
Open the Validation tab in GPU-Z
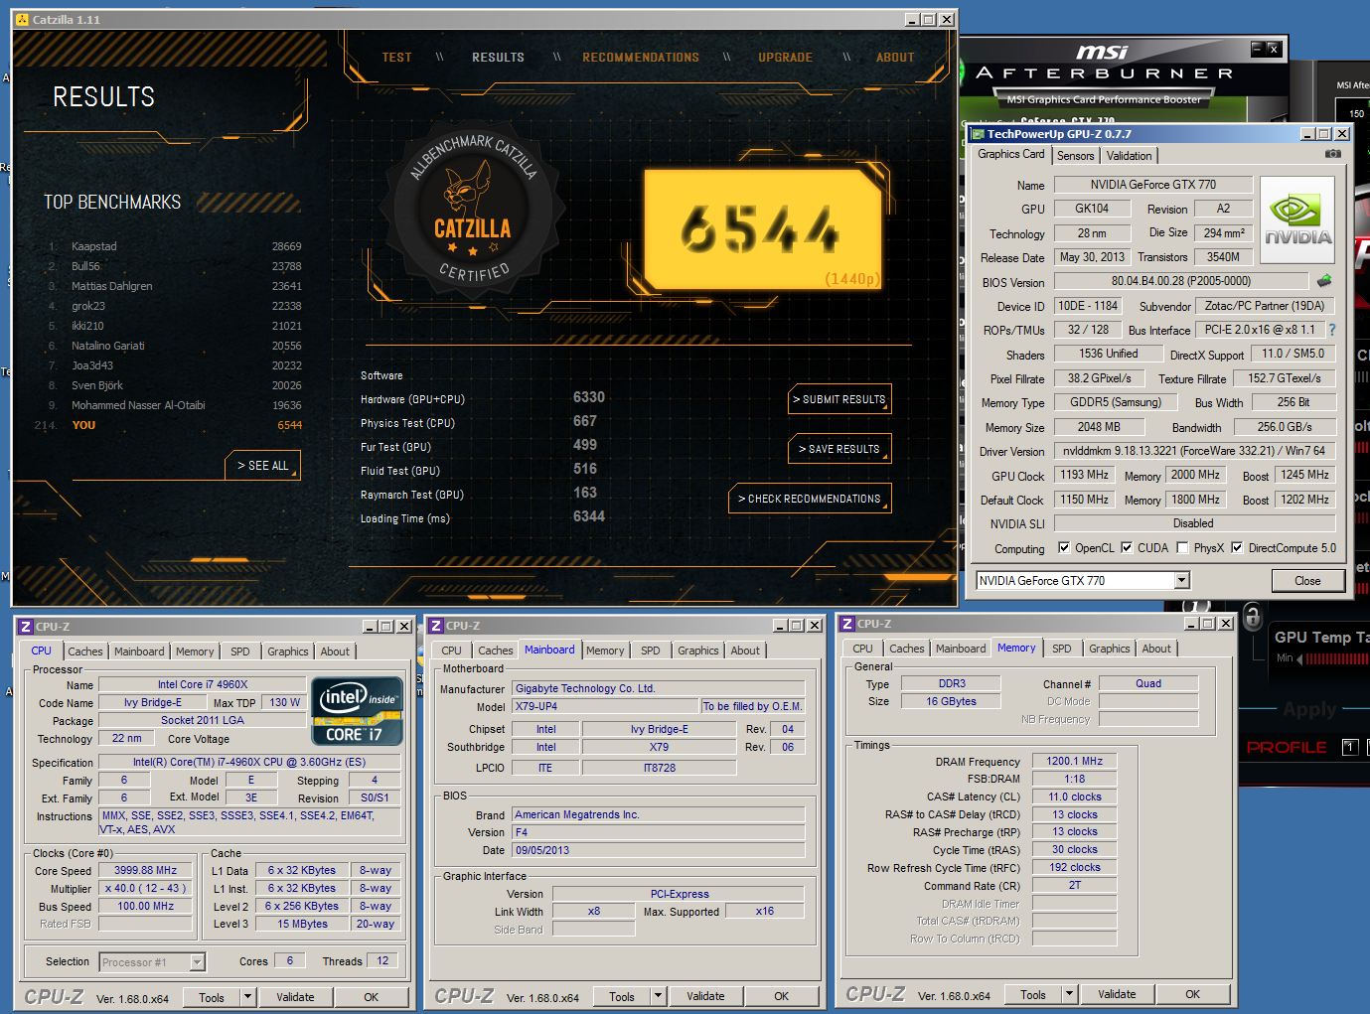coord(1129,156)
